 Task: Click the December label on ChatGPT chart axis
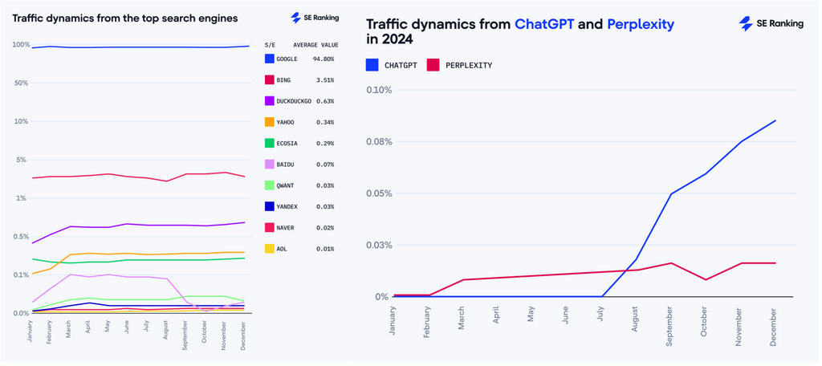(x=775, y=326)
